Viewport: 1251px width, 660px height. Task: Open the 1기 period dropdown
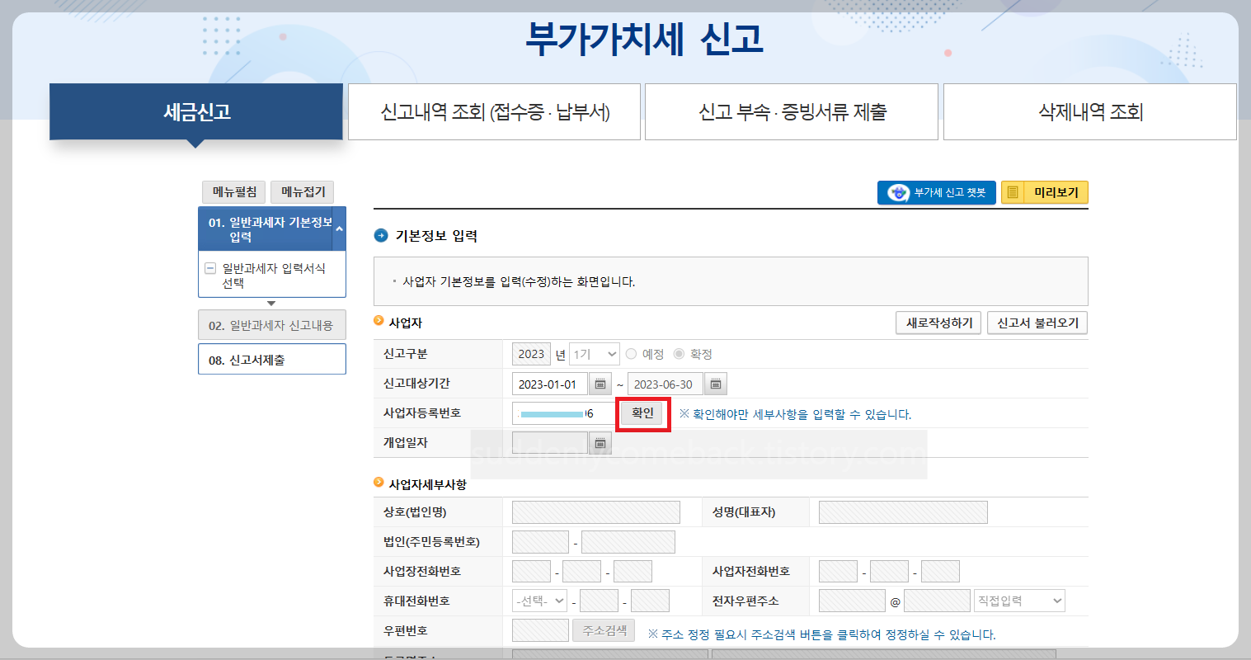click(595, 353)
